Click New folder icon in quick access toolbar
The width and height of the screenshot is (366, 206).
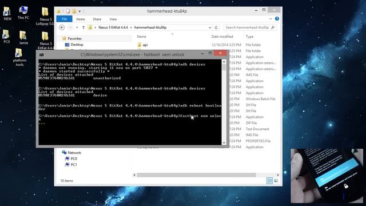[74, 11]
